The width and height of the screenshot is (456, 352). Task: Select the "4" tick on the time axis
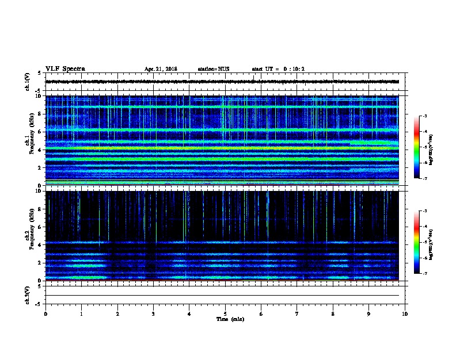189,314
